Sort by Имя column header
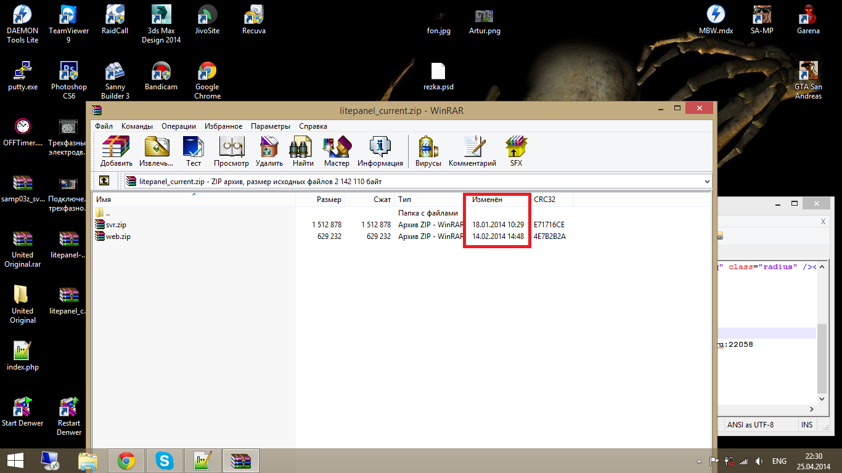 point(194,200)
